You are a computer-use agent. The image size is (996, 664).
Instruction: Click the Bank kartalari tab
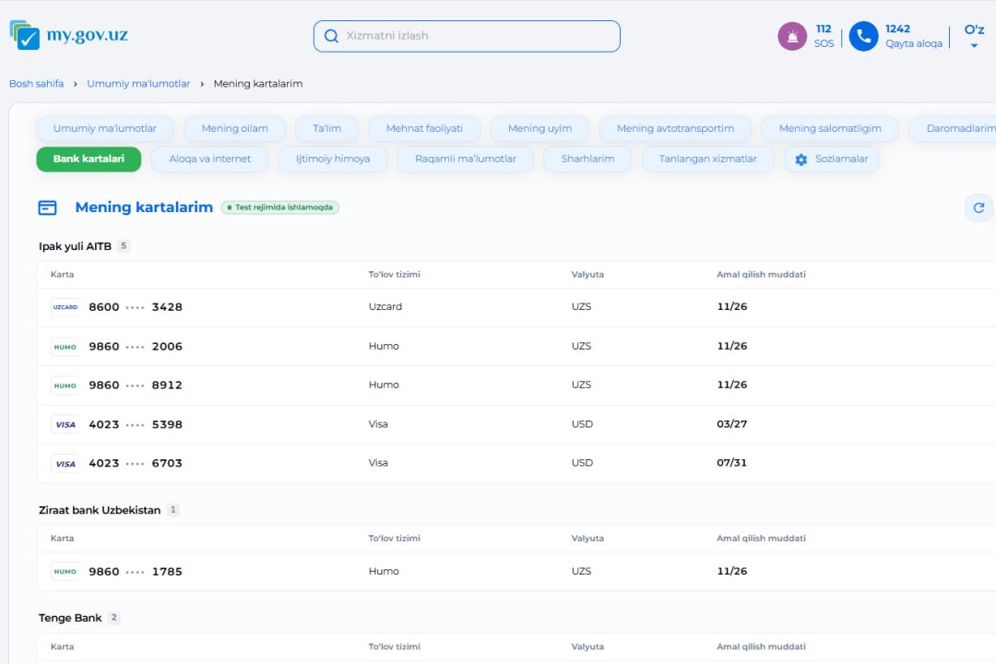(89, 159)
